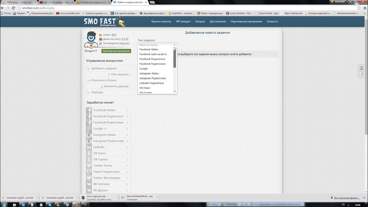368x207 pixels.
Task: Click the smofast.com address bar
Action: (x=187, y=8)
